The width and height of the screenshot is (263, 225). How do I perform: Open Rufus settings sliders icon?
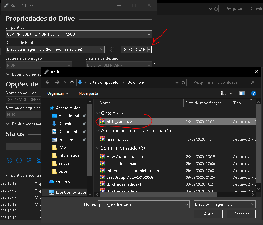[29, 160]
